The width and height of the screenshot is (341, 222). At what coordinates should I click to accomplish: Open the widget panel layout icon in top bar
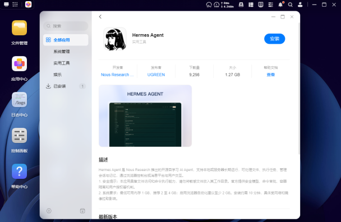251,4
